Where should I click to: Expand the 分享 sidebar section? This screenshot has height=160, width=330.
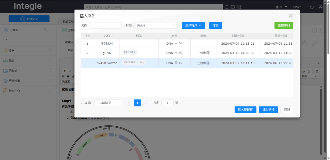(x=50, y=50)
